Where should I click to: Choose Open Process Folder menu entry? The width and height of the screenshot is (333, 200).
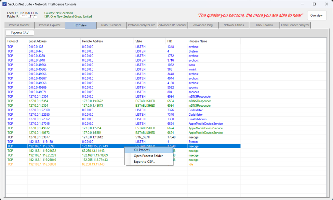point(148,156)
